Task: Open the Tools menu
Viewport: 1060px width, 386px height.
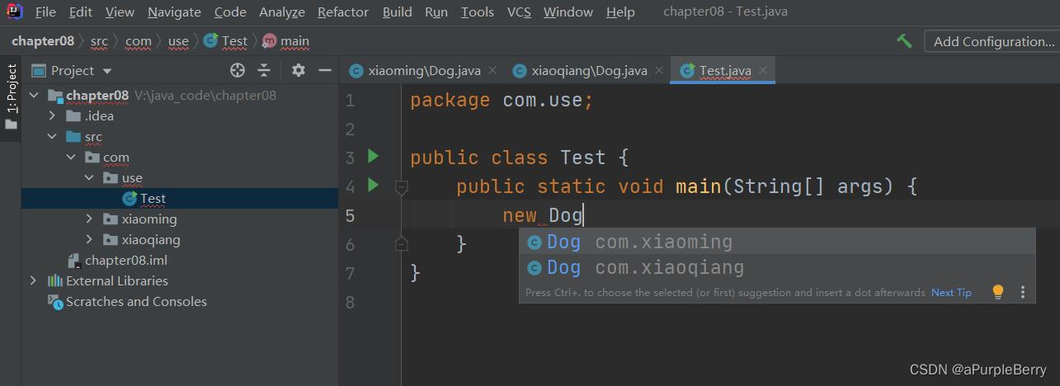Action: [478, 12]
